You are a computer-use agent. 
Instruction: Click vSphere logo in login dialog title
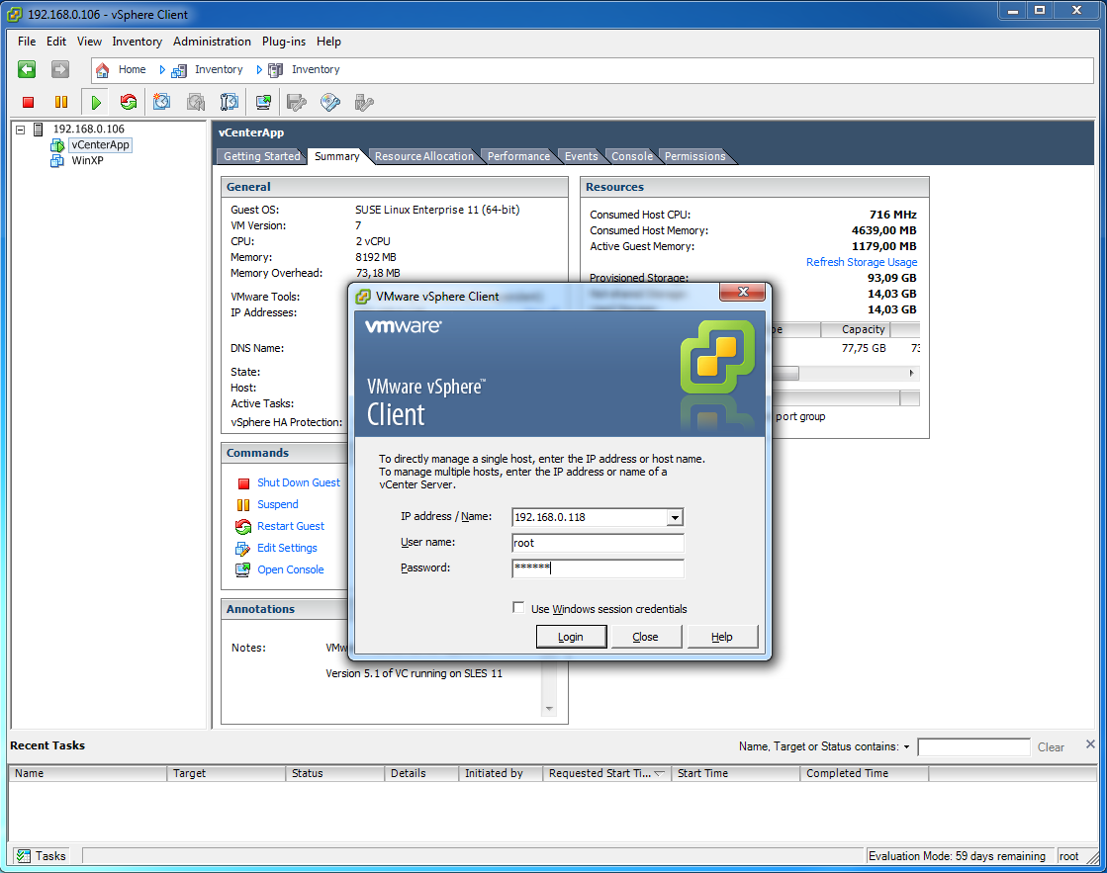click(363, 298)
